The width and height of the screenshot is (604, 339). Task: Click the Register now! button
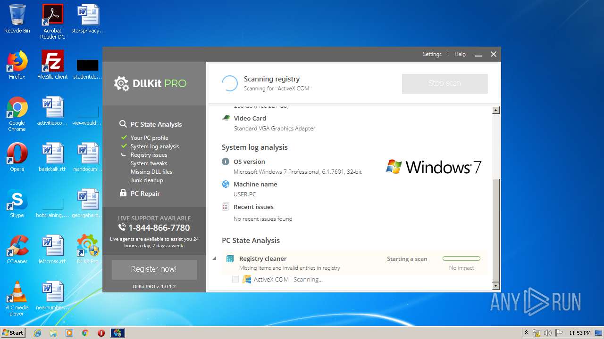[154, 269]
